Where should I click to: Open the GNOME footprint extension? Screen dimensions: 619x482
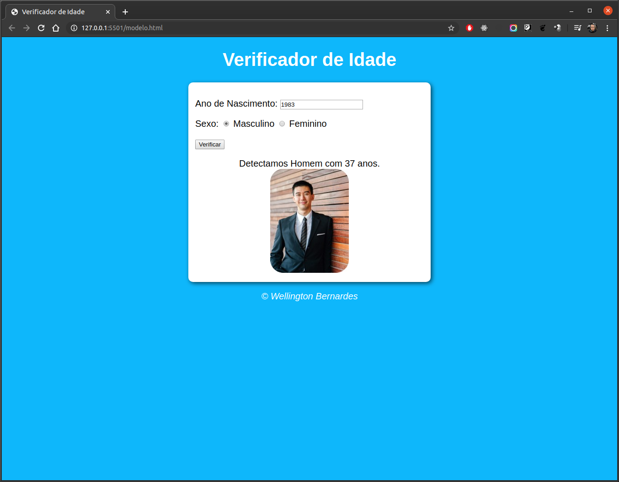tap(543, 28)
